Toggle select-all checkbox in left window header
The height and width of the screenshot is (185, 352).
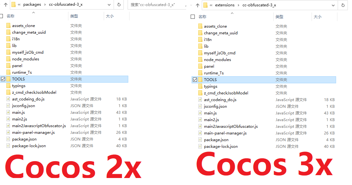click(1, 16)
